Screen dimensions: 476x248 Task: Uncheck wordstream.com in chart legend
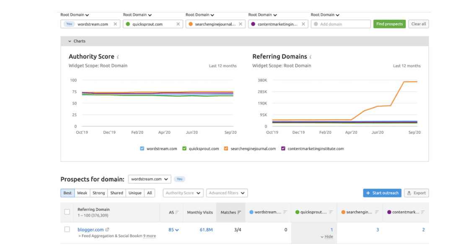click(142, 148)
